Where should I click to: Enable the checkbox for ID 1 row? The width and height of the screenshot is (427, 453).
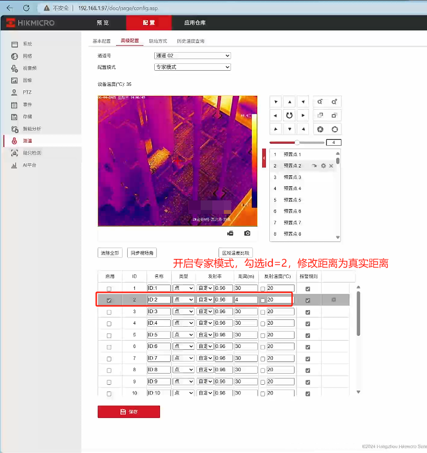coord(109,289)
